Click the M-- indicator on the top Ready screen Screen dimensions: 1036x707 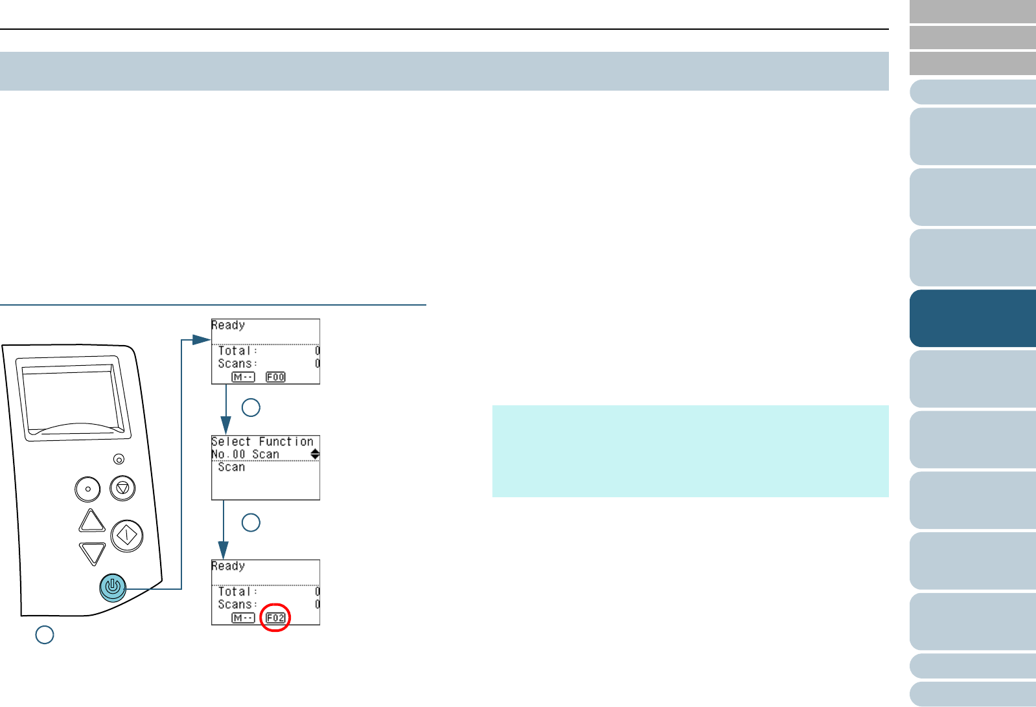pyautogui.click(x=243, y=377)
